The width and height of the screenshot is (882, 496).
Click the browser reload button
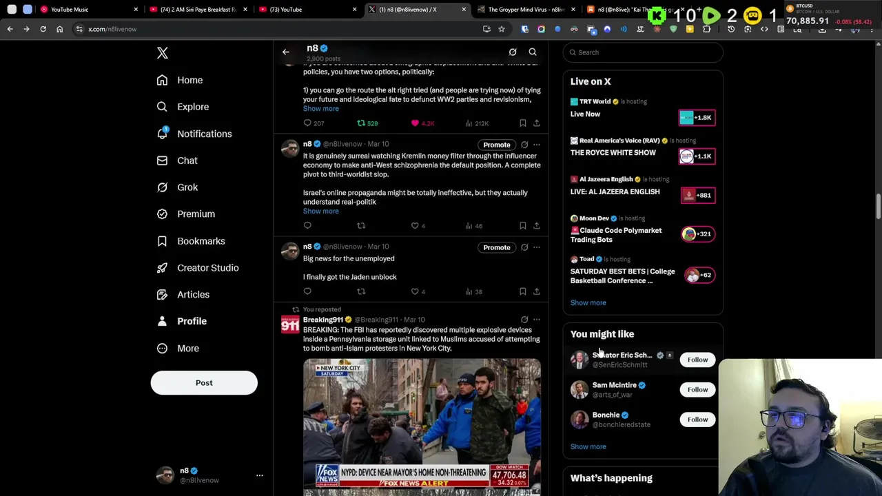(x=43, y=29)
